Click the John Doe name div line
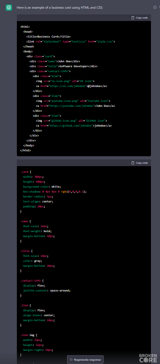This screenshot has height=364, width=160. (55, 61)
